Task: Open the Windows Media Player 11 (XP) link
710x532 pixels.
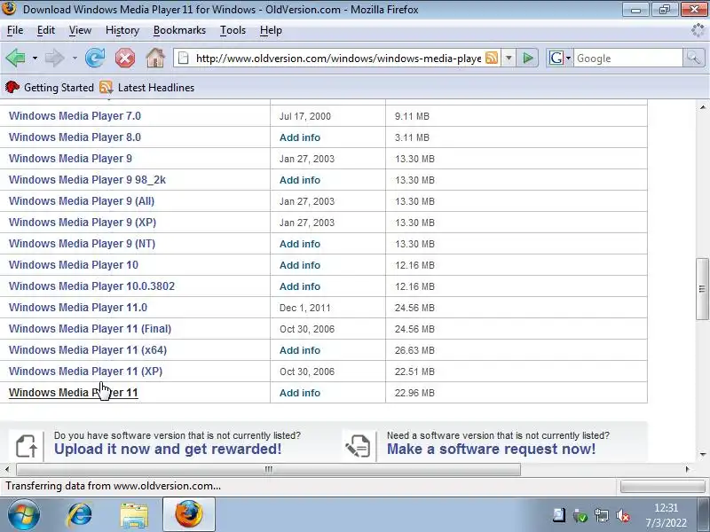Action: [x=85, y=371]
